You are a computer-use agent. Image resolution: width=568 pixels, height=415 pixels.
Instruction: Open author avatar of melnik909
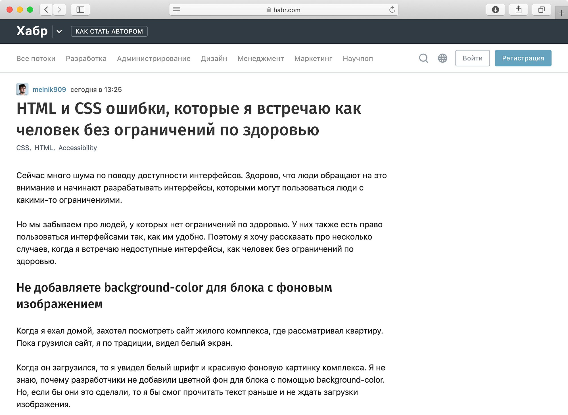pos(22,89)
